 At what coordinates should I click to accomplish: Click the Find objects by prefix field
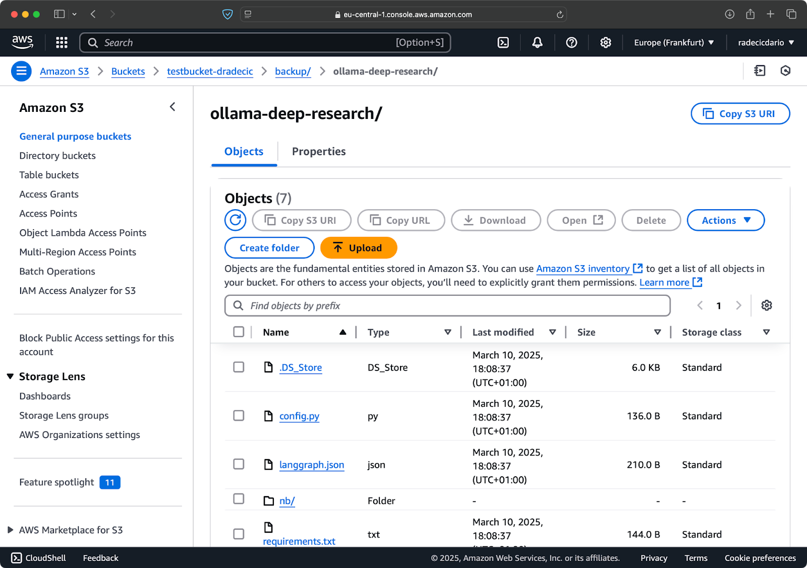(447, 305)
